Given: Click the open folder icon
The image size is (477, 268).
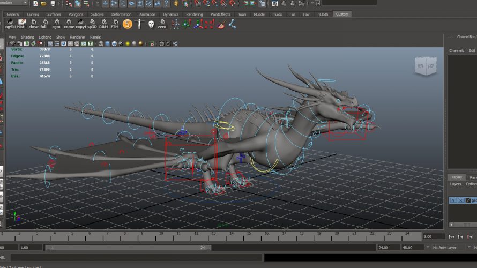Looking at the screenshot, I should [x=43, y=3].
